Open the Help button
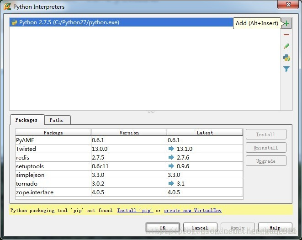Image resolution: width=302 pixels, height=240 pixels. coord(275,228)
